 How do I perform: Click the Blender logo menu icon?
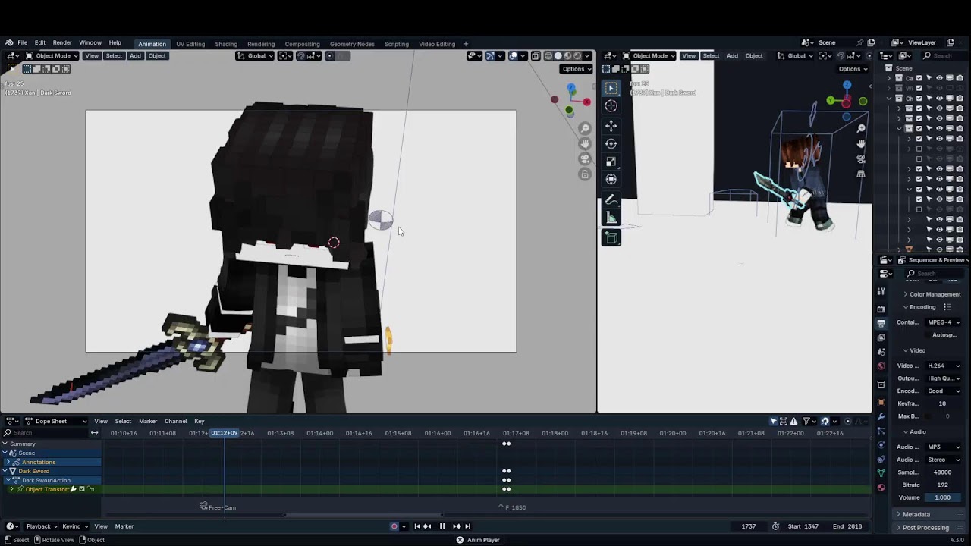pyautogui.click(x=8, y=43)
